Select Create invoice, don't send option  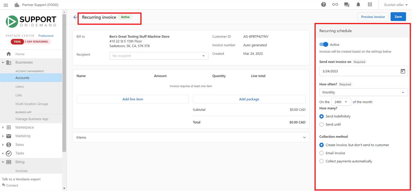(321, 145)
